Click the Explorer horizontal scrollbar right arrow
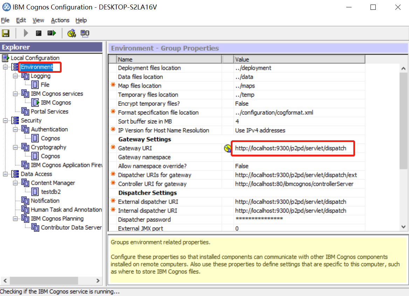409x296 pixels. pos(98,281)
